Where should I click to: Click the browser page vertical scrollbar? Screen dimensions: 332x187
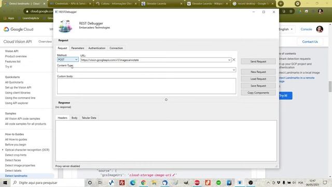330,87
